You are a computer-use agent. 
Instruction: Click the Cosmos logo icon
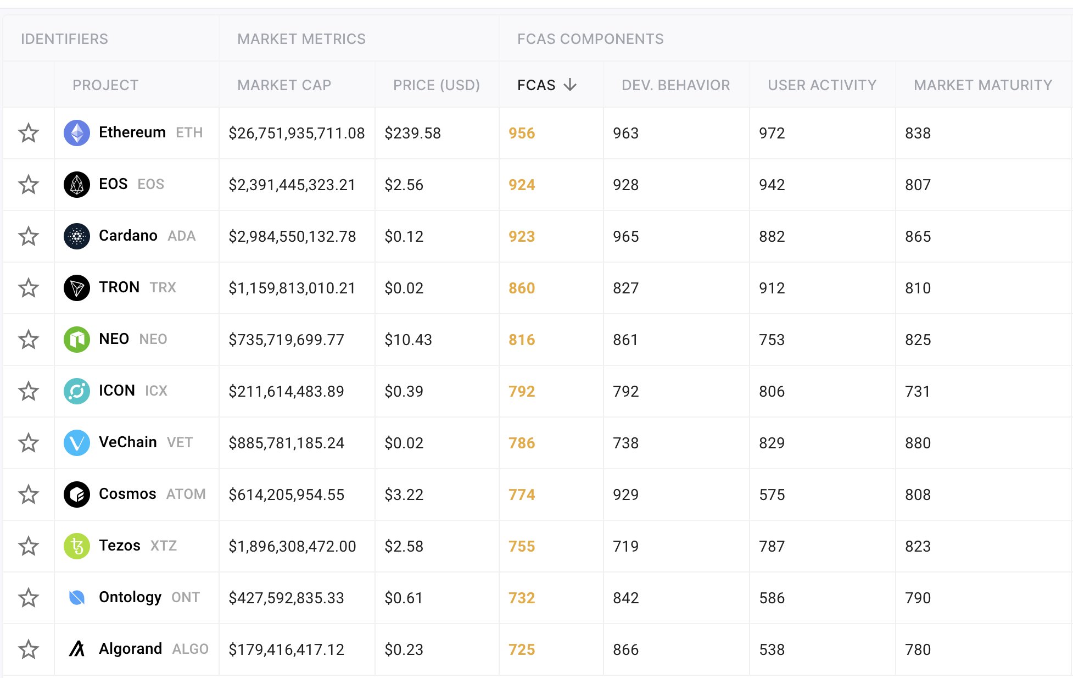[x=77, y=494]
